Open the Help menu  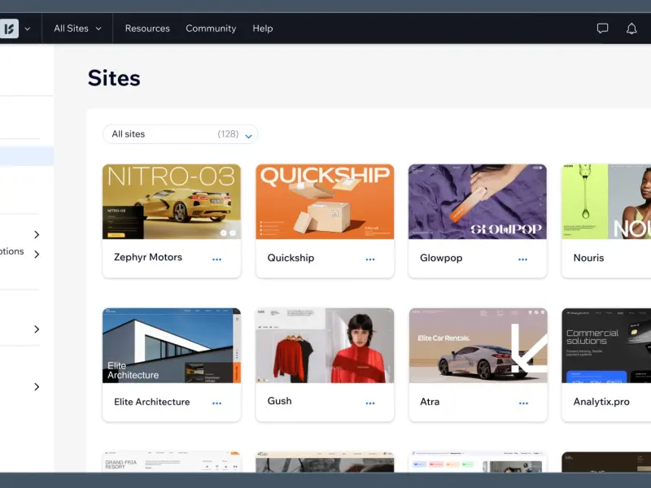click(263, 28)
